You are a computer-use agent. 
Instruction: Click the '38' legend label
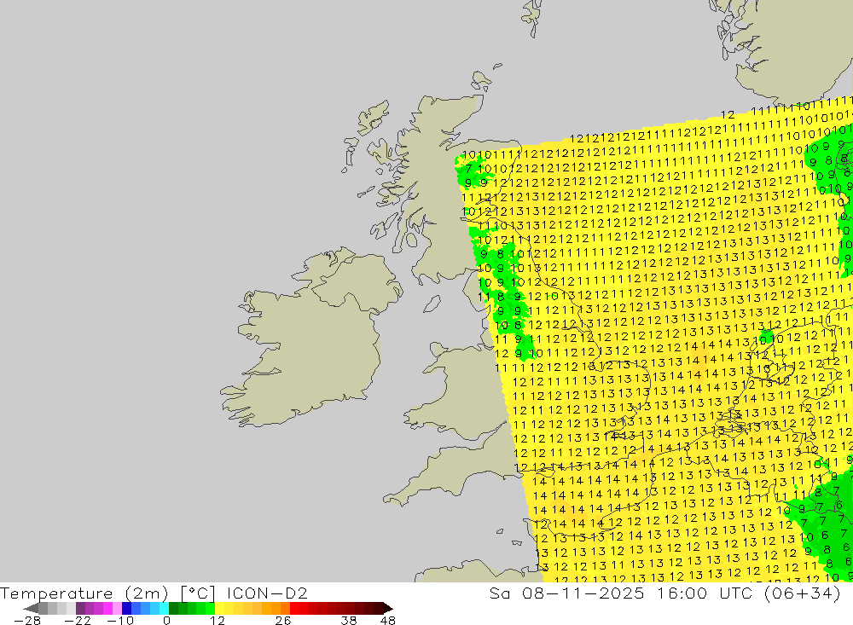[349, 621]
